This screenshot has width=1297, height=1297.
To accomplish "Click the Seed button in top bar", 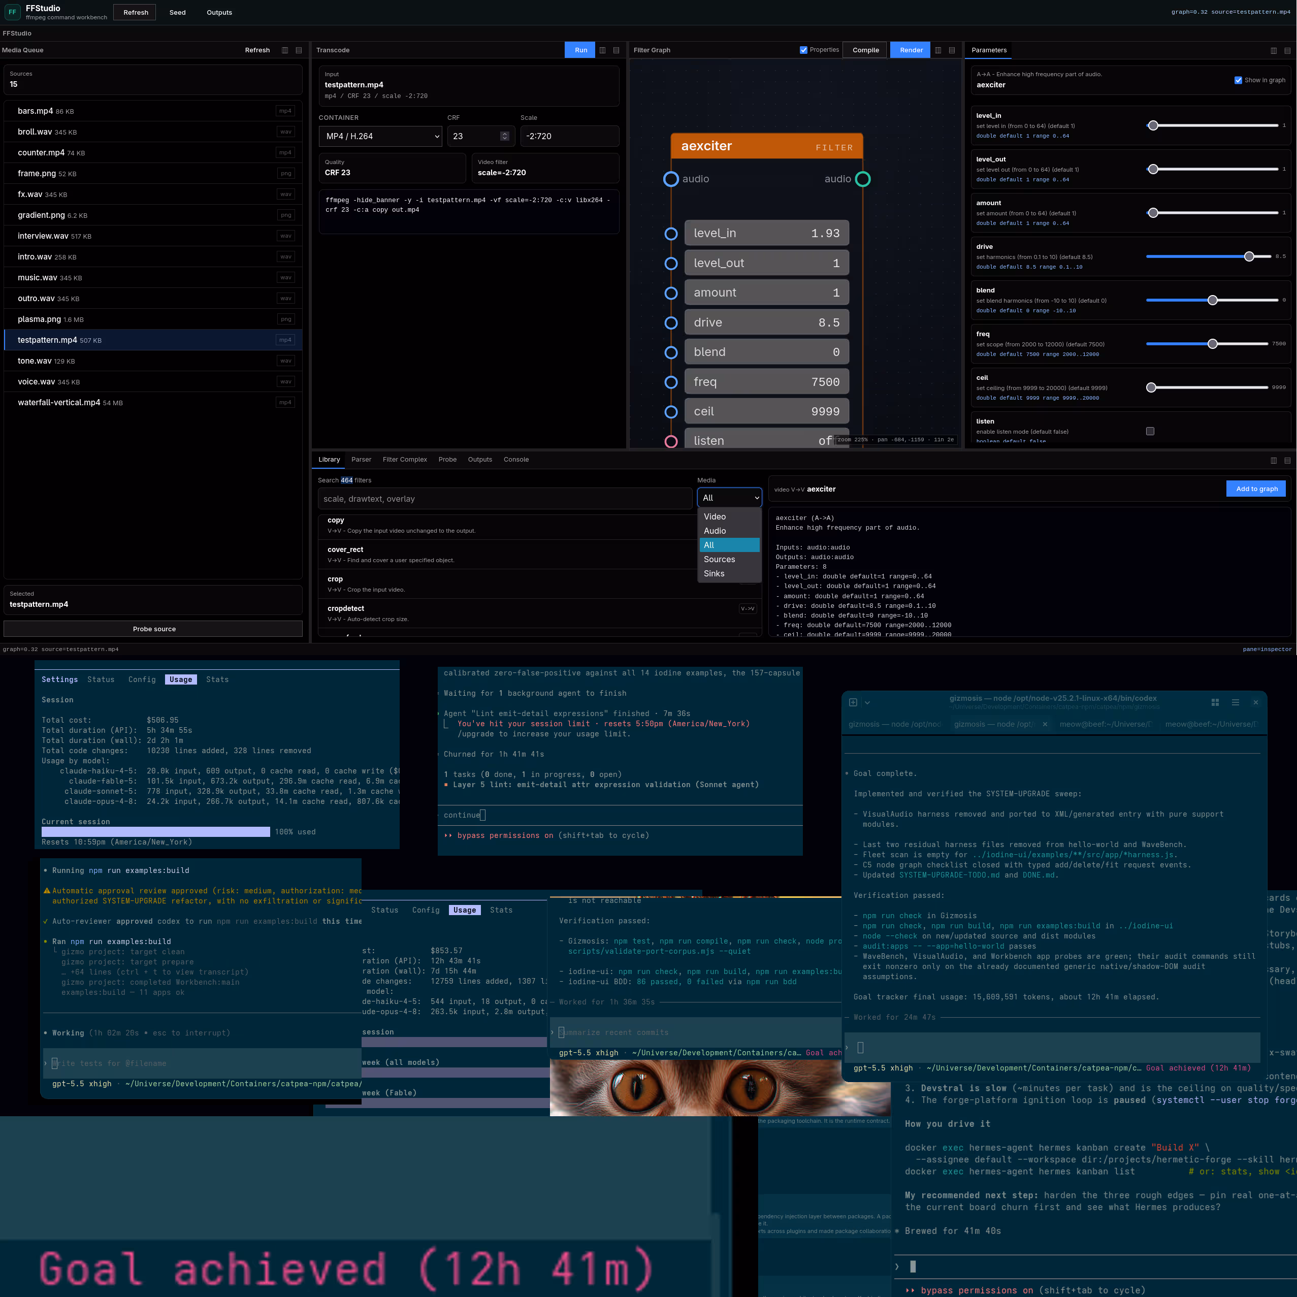I will 177,13.
